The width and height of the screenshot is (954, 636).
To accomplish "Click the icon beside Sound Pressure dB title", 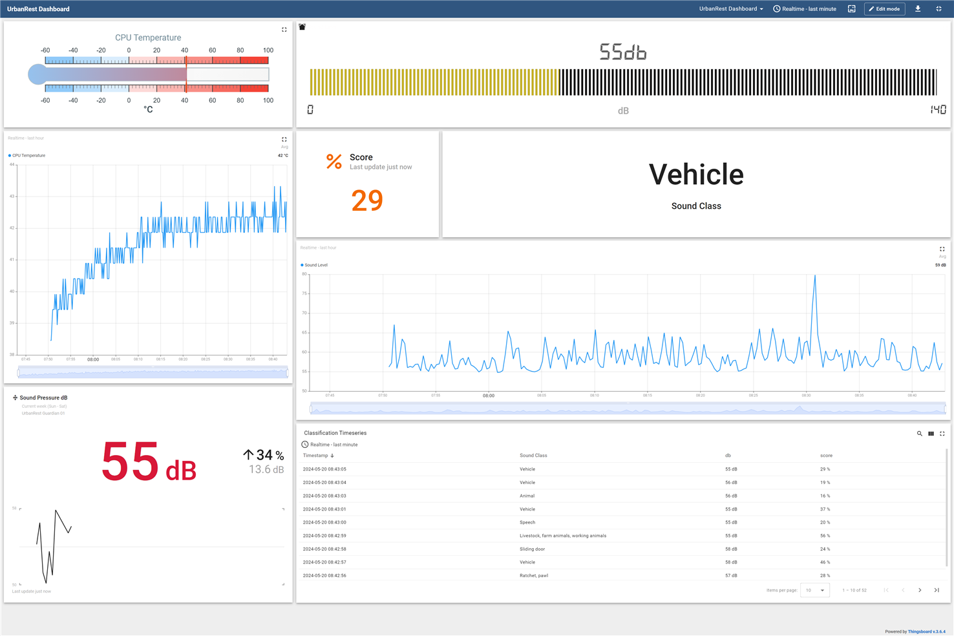I will point(15,398).
